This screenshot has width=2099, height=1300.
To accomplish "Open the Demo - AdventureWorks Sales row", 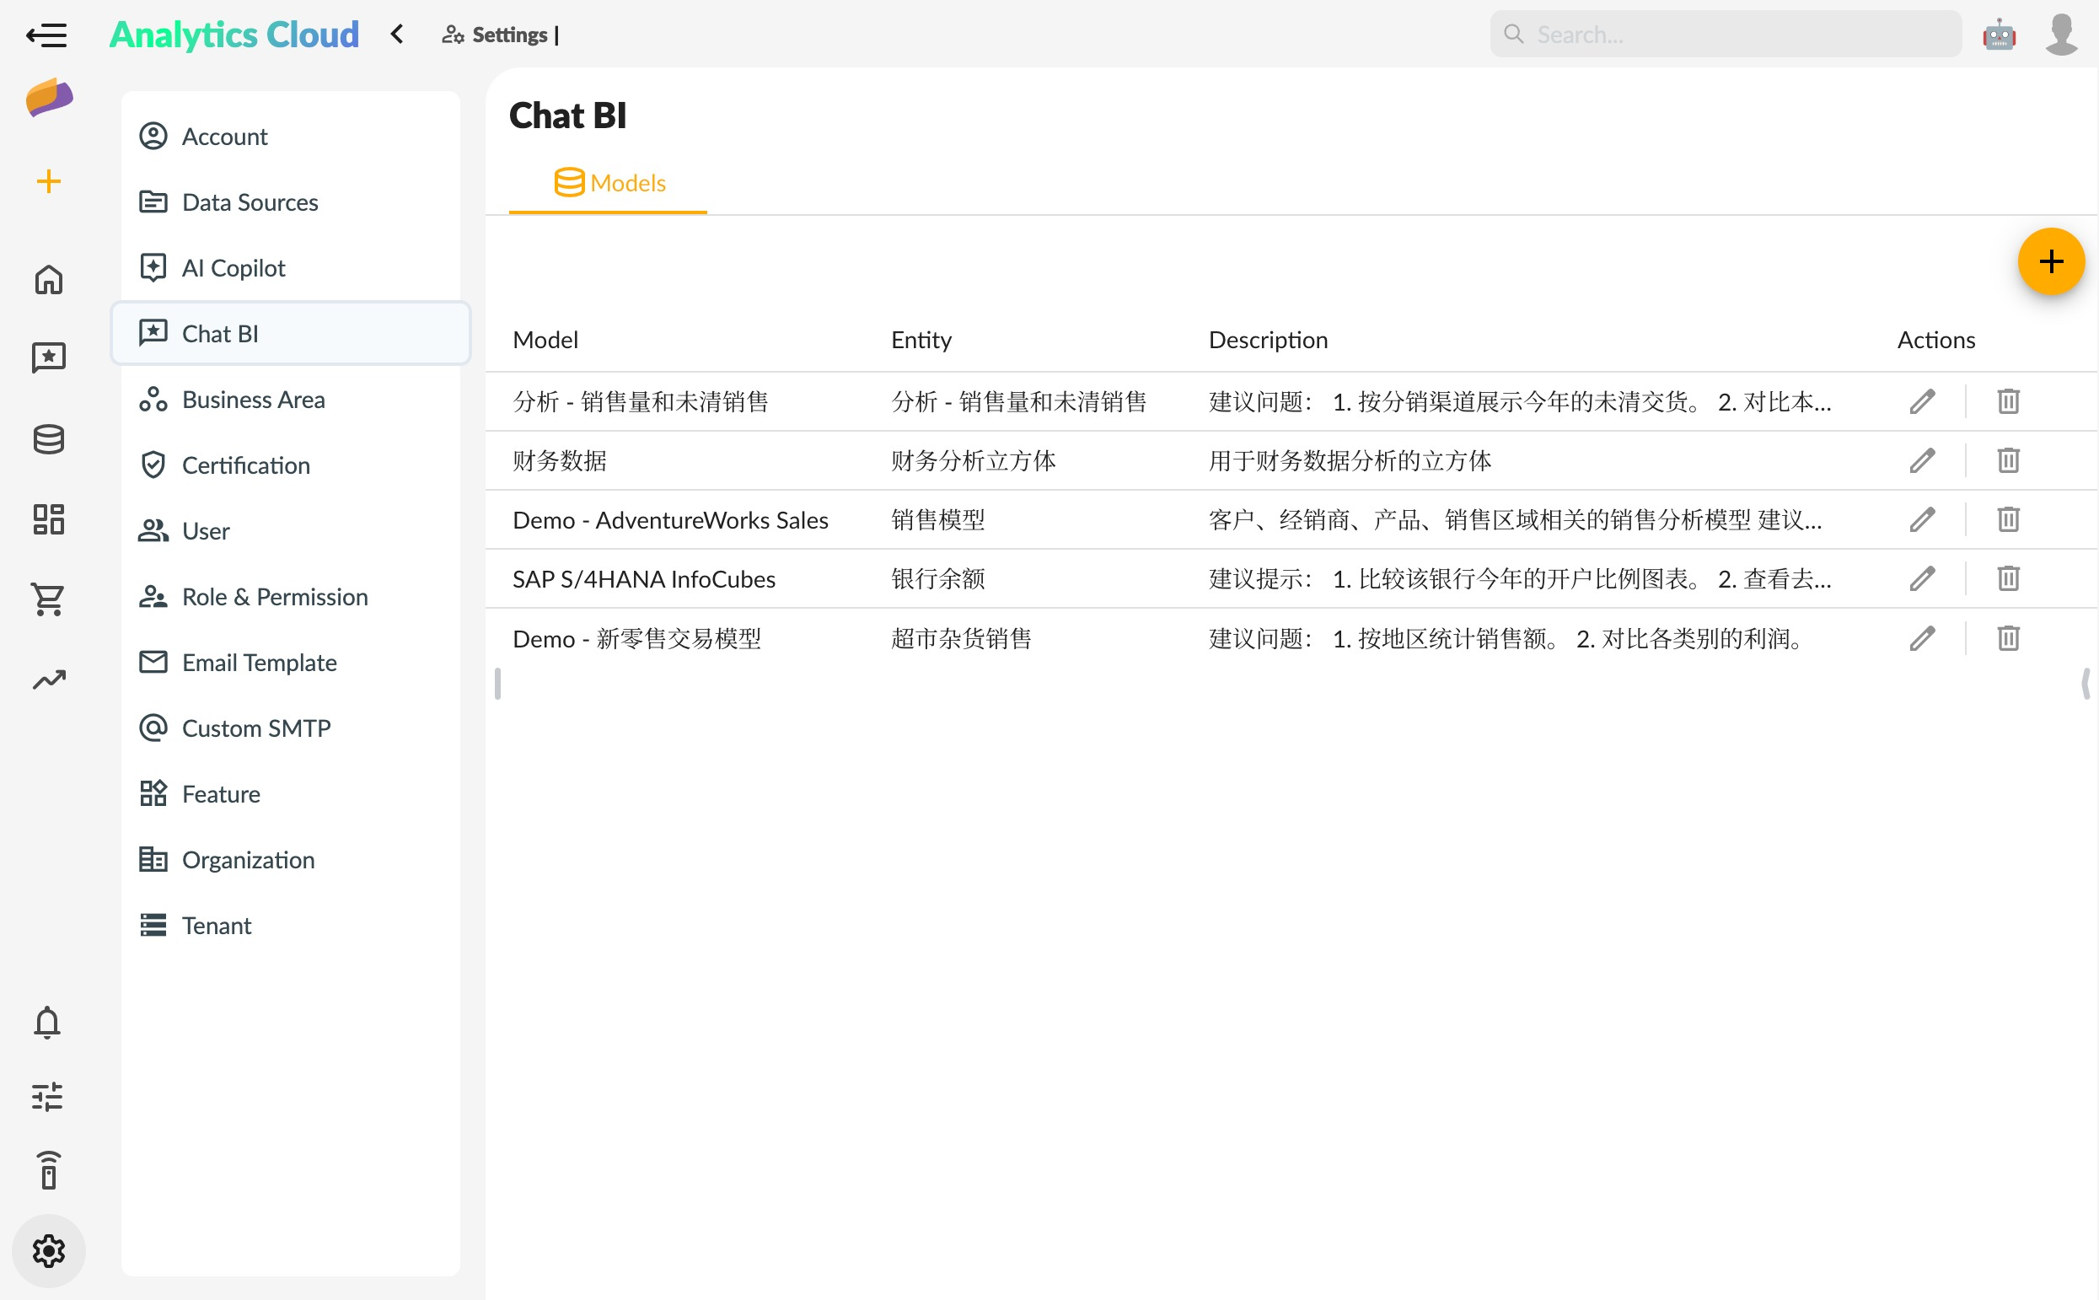I will pyautogui.click(x=669, y=520).
